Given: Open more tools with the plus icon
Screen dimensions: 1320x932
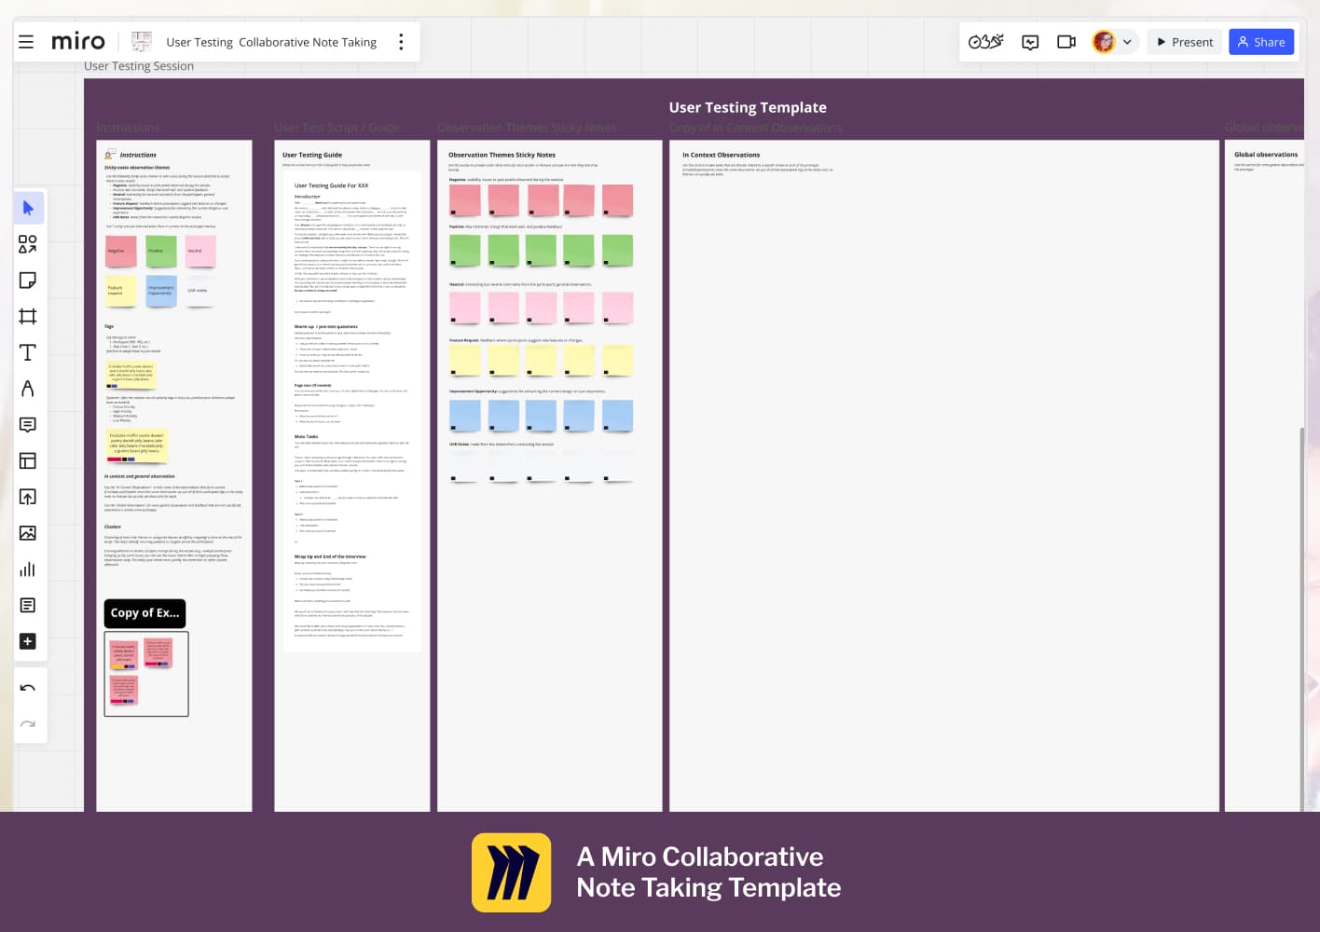Looking at the screenshot, I should [28, 641].
